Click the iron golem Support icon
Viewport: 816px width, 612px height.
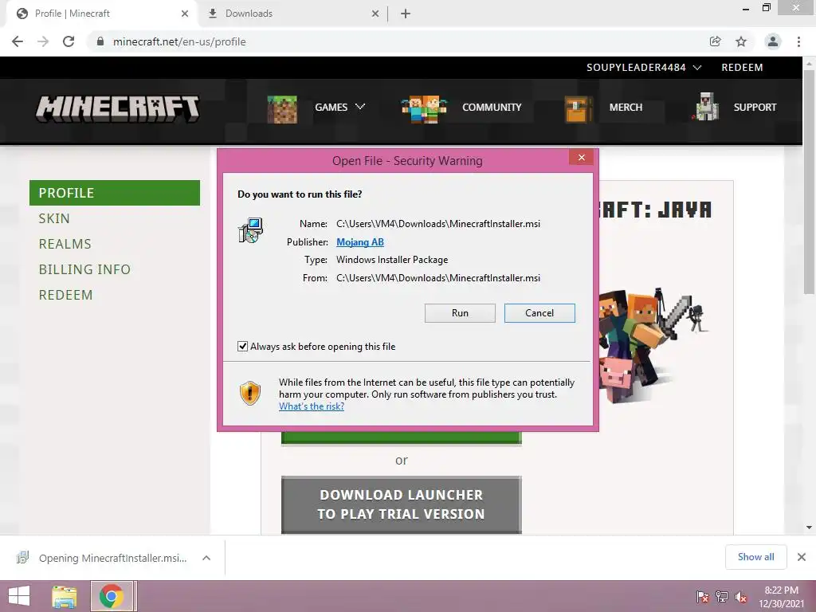click(x=705, y=107)
